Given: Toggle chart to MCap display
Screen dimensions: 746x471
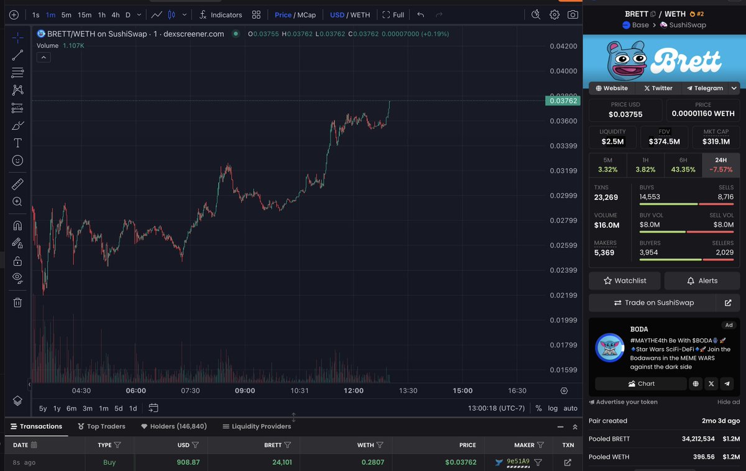Looking at the screenshot, I should click(306, 14).
